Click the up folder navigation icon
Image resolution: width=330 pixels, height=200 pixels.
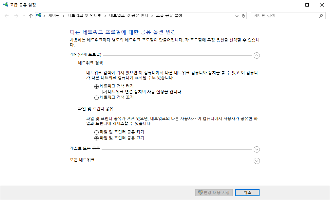point(30,15)
